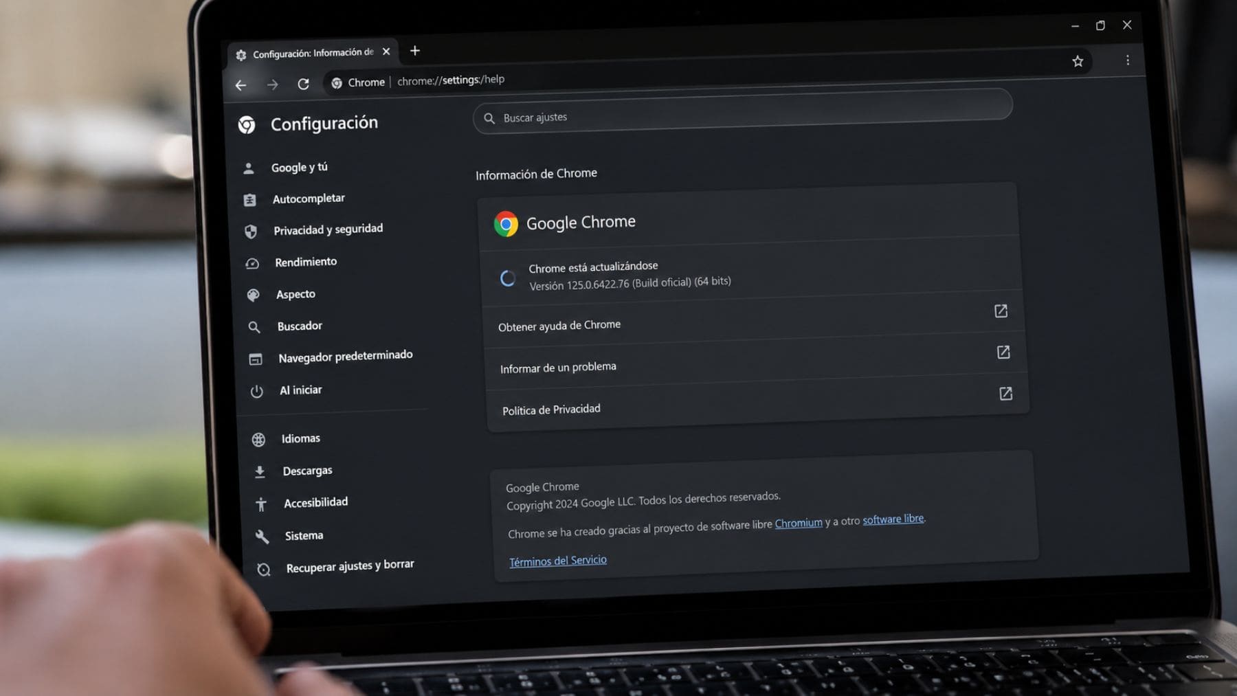Open Accesibilidad settings section
The image size is (1237, 696).
(315, 502)
